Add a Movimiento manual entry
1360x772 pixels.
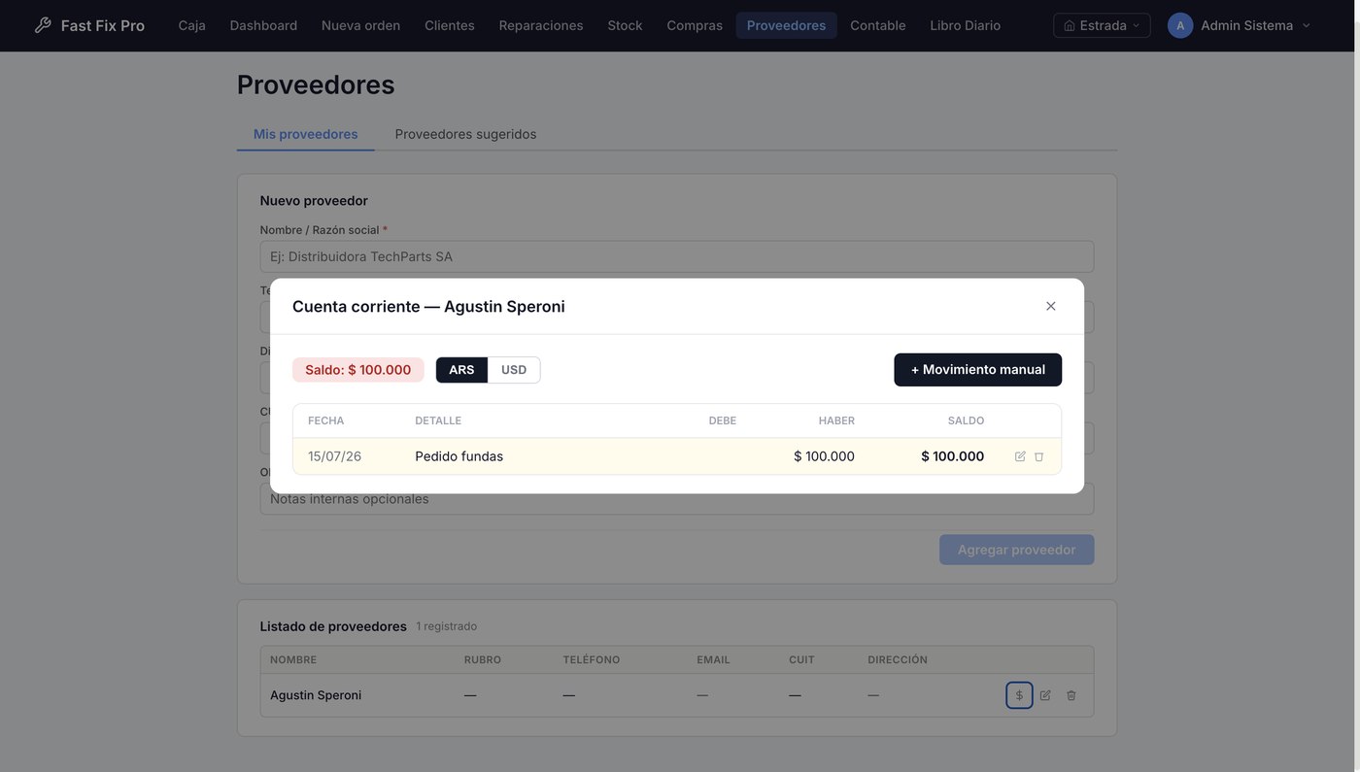[977, 370]
